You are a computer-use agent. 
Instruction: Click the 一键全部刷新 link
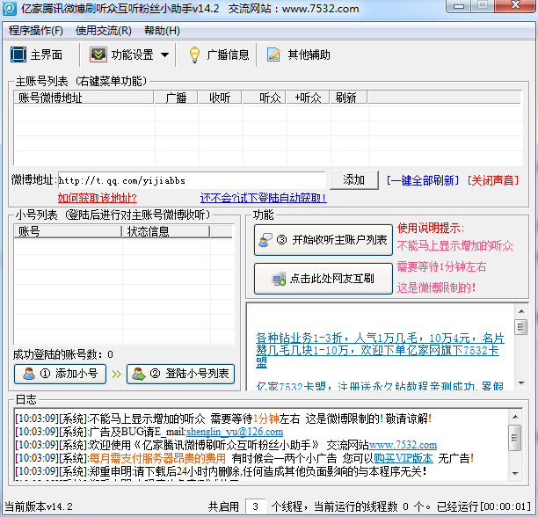422,180
